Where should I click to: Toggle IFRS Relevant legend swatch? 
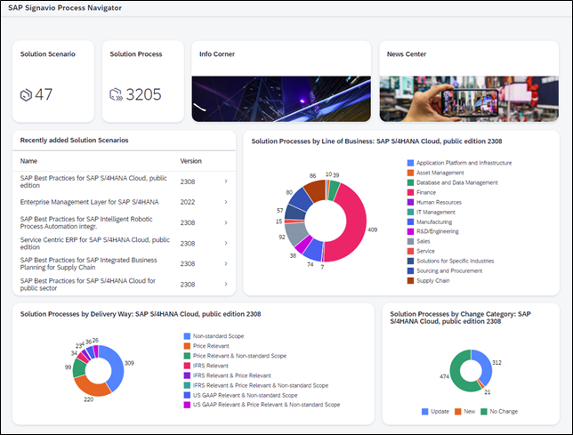pos(187,366)
